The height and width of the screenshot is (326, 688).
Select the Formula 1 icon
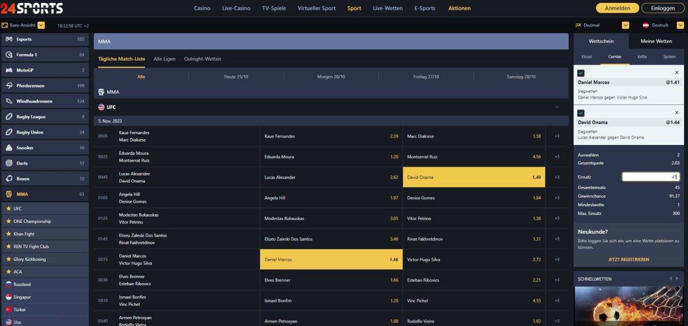click(9, 54)
